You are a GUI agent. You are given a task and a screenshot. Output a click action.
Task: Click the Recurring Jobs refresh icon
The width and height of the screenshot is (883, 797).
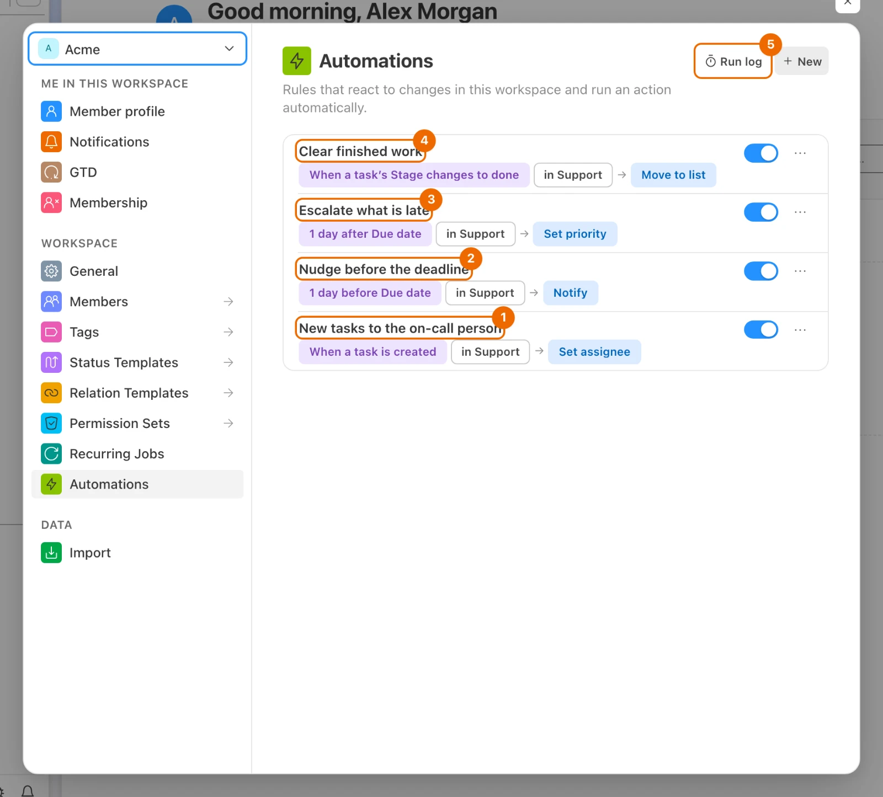[51, 453]
